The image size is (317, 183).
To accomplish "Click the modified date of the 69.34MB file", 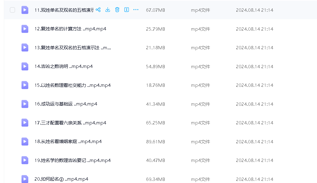I will pyautogui.click(x=254, y=179).
